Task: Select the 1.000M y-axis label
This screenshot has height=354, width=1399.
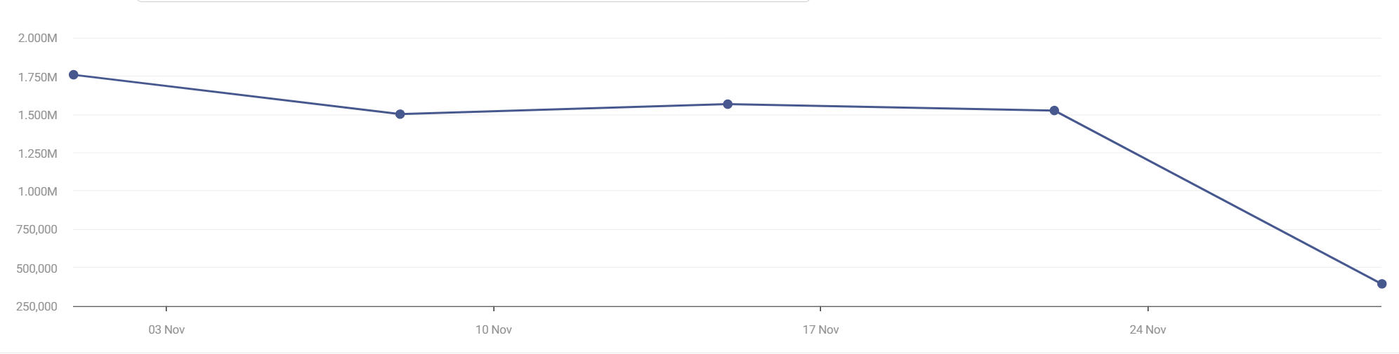Action: (x=38, y=191)
